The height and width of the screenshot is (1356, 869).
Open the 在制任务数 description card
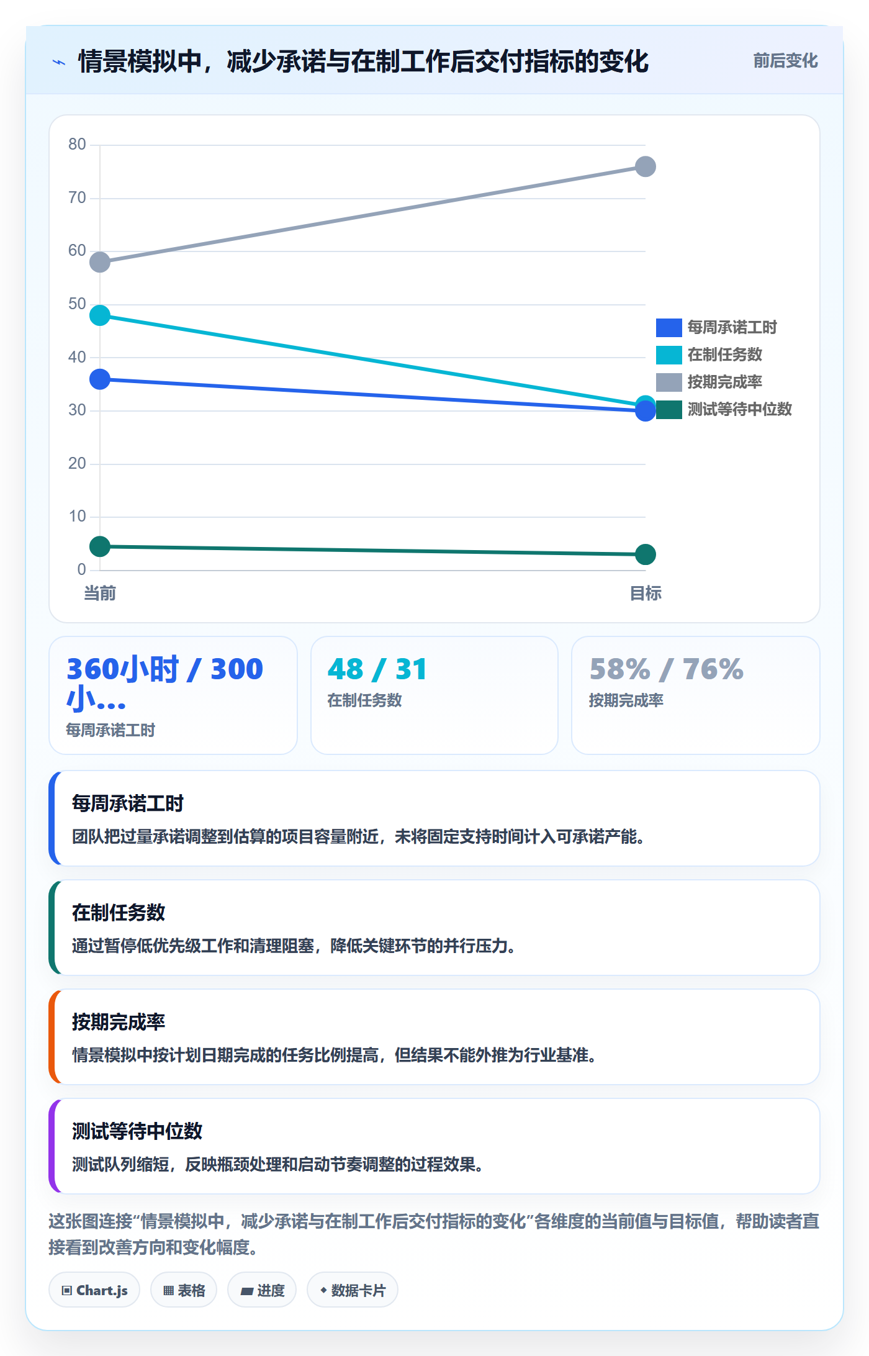(434, 928)
